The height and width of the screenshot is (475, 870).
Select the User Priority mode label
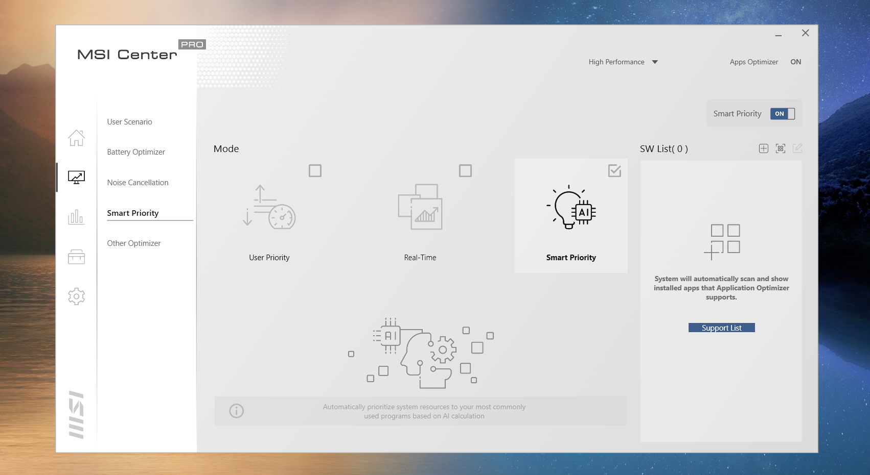(269, 258)
